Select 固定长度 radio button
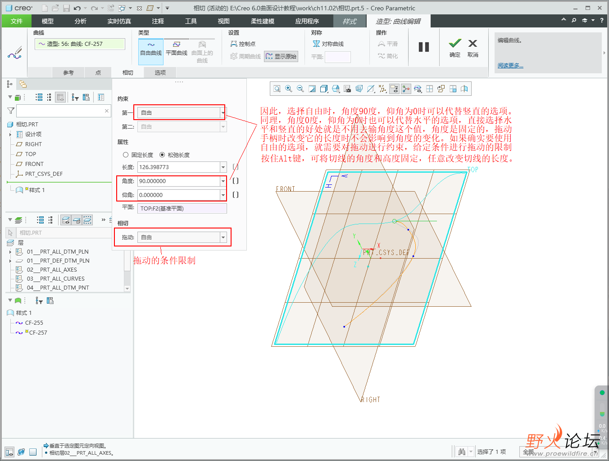609x461 pixels. tap(126, 155)
